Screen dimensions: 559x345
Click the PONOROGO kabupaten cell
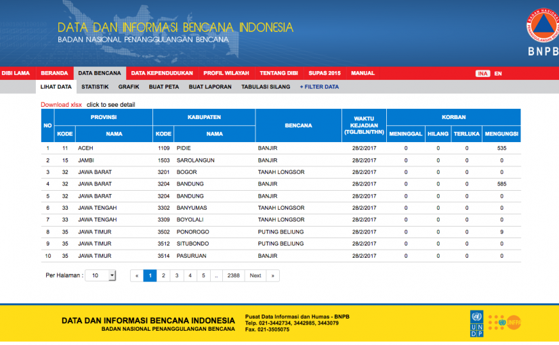pyautogui.click(x=192, y=232)
